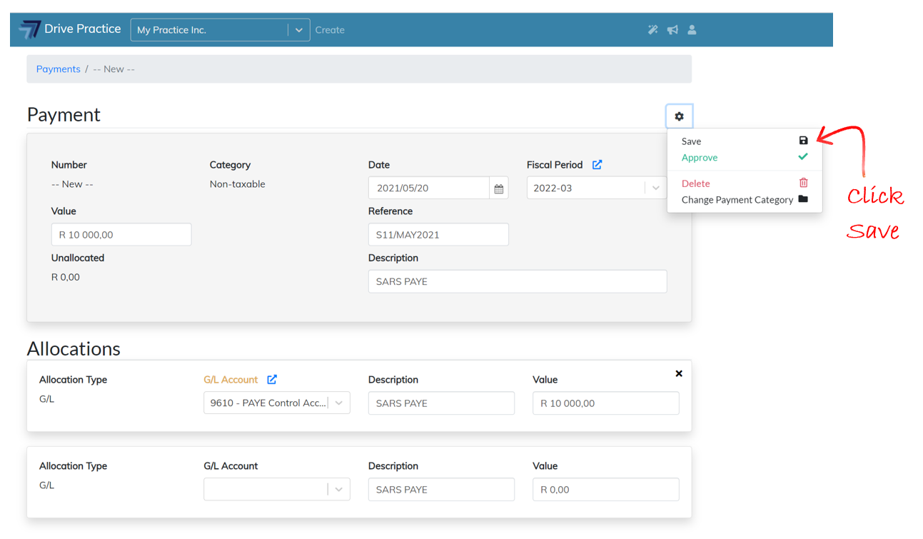Click the Non-taxable category value
923x539 pixels.
click(238, 184)
